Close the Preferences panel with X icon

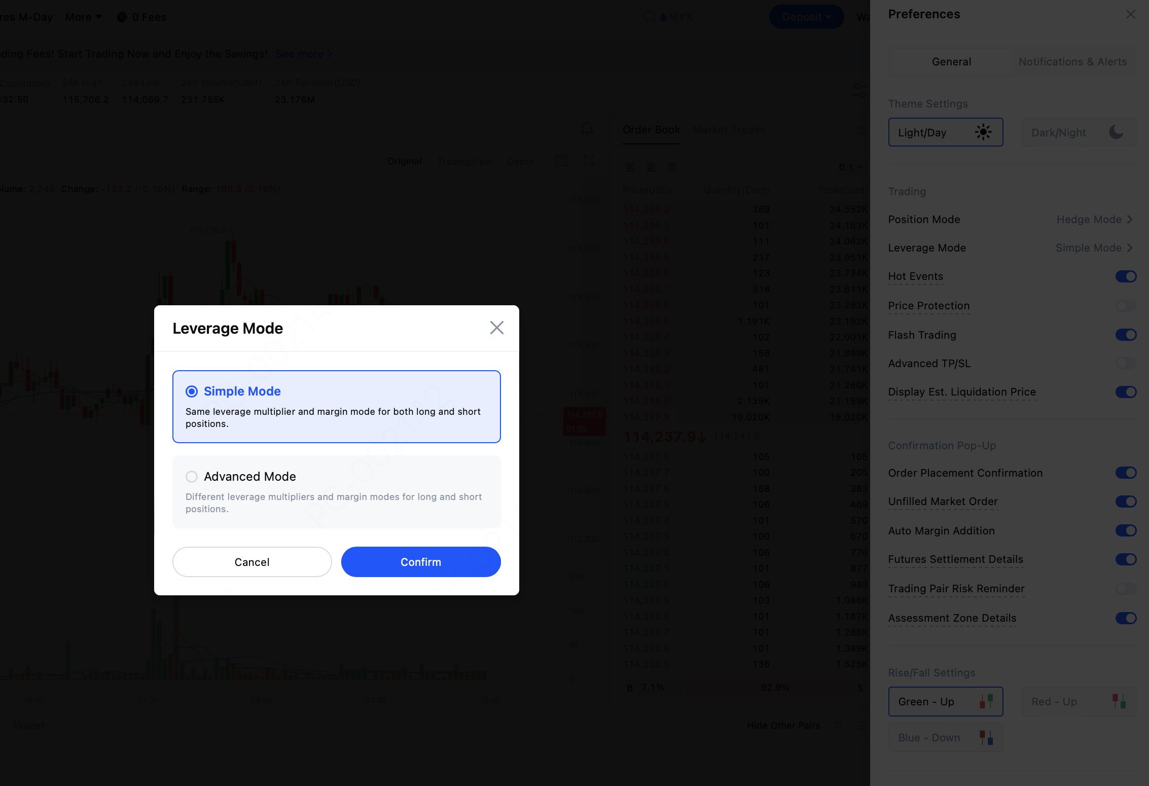1131,14
